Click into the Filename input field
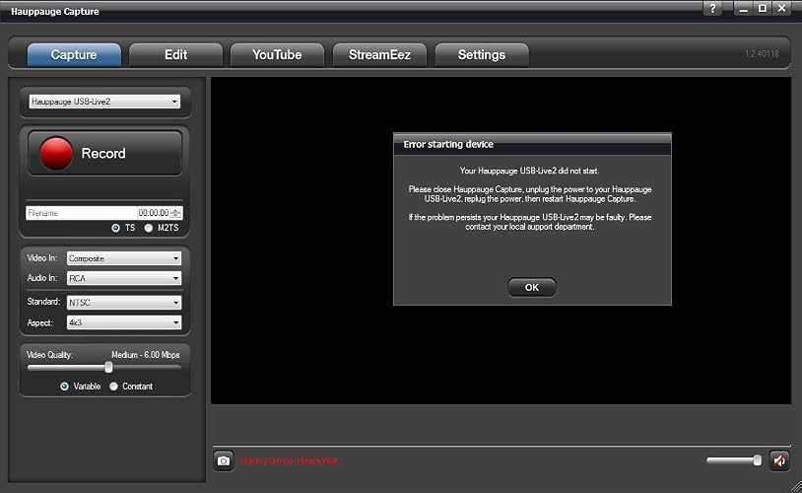 click(x=82, y=213)
